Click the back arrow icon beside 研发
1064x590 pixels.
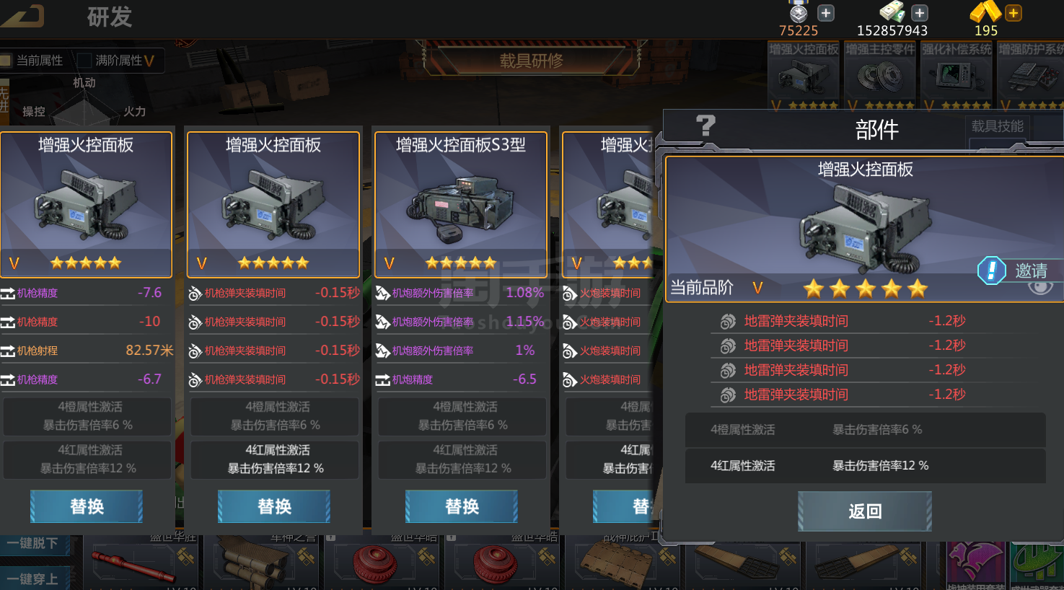pos(23,16)
